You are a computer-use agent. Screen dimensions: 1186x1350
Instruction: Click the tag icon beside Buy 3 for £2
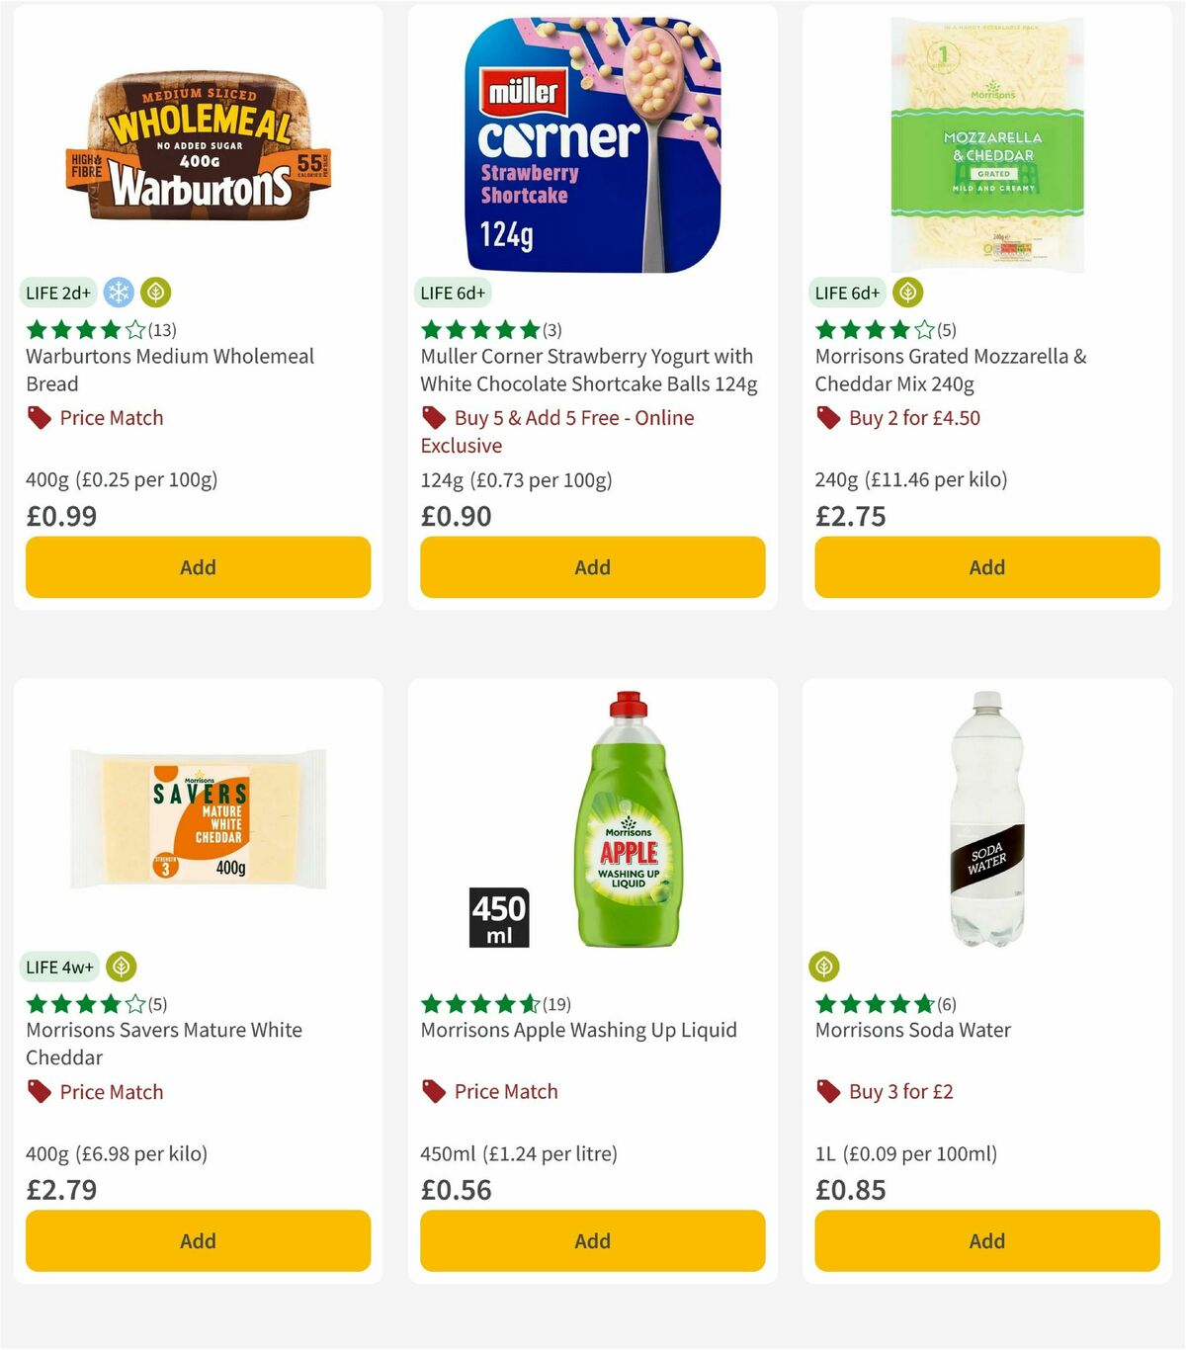(x=827, y=1092)
